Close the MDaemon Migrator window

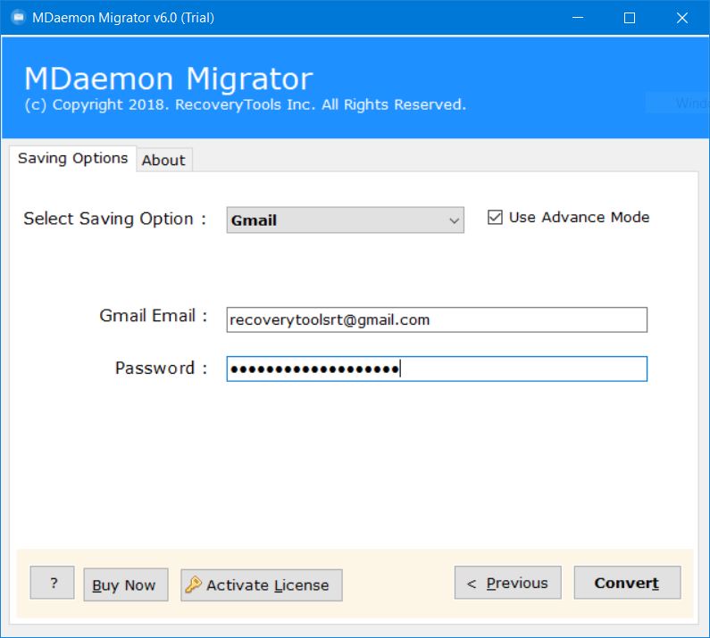click(x=682, y=18)
